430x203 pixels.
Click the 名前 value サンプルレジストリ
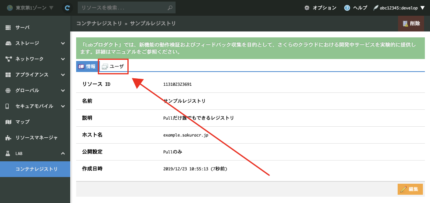[184, 101]
